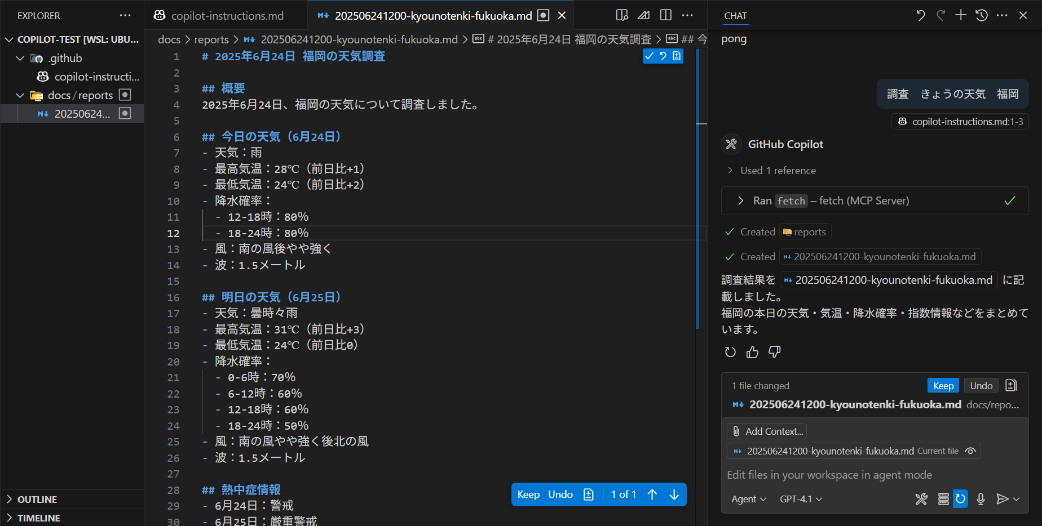Viewport: 1042px width, 526px height.
Task: Toggle visibility of the Current file context
Action: tap(971, 451)
